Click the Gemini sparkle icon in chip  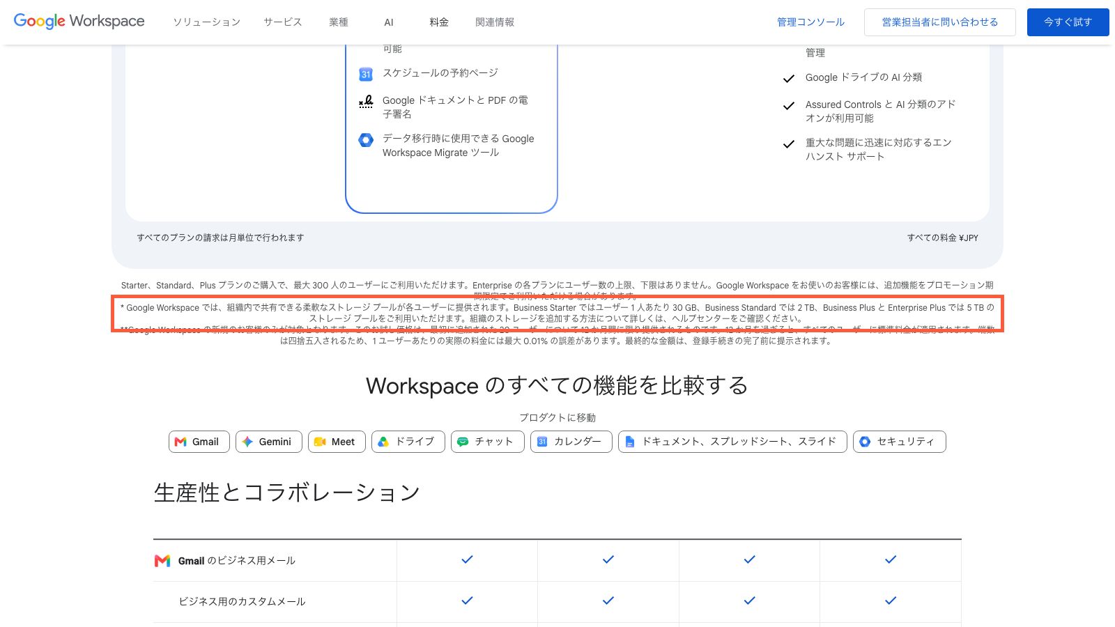(247, 442)
